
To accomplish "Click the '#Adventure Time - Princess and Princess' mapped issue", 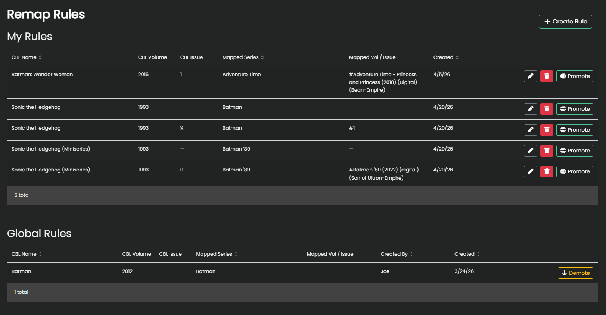I will pos(383,82).
